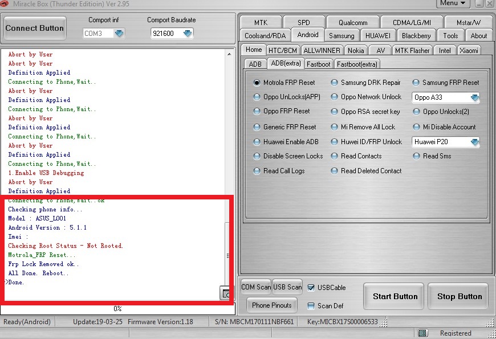This screenshot has height=339, width=496.
Task: Choose Oppo Unlocks(2) radio button
Action: tap(417, 112)
